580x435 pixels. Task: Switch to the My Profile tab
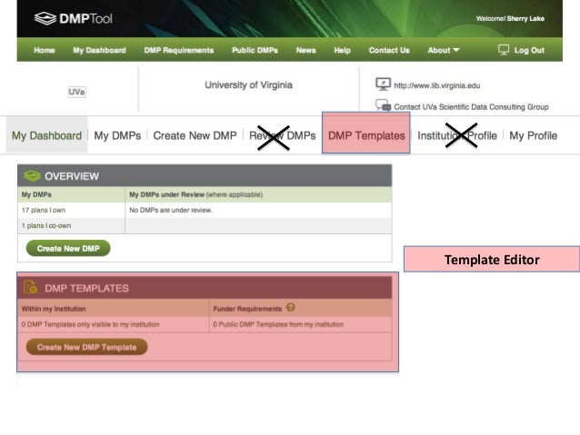[x=533, y=135]
